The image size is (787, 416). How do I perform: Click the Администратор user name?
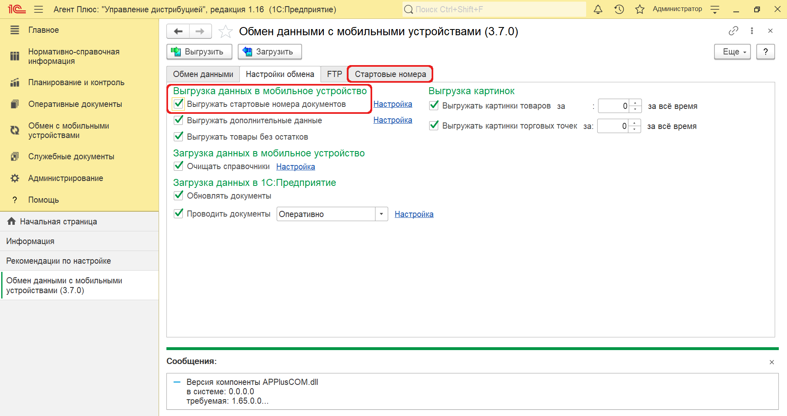coord(677,9)
